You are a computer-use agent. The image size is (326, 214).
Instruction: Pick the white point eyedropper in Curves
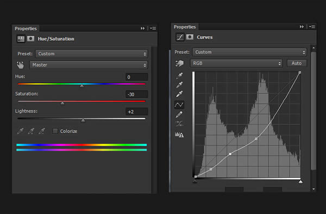click(x=179, y=94)
